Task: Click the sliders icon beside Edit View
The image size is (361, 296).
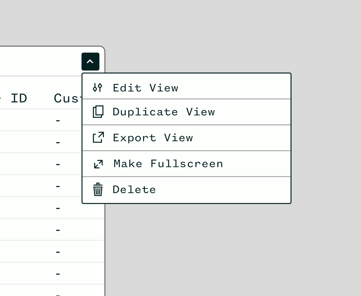Action: (97, 88)
